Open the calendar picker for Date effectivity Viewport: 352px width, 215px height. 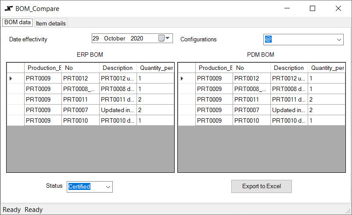coord(164,39)
